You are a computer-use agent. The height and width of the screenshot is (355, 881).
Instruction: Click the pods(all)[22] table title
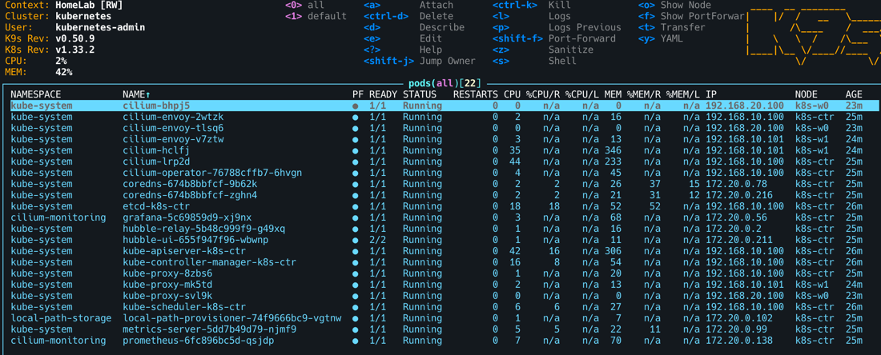click(445, 83)
